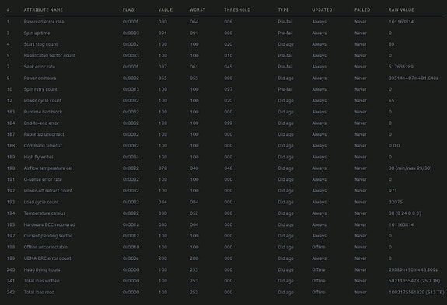Screen dimensions: 447x305
Task: Click threshold 045 in Seek error rate row
Action: 229,67
